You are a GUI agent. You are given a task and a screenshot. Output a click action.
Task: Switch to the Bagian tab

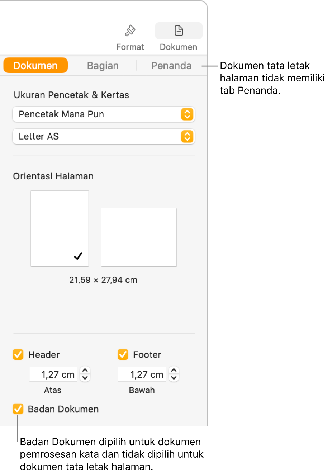[103, 65]
